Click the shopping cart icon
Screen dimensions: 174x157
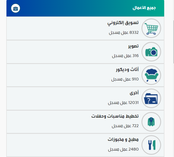click(x=151, y=28)
